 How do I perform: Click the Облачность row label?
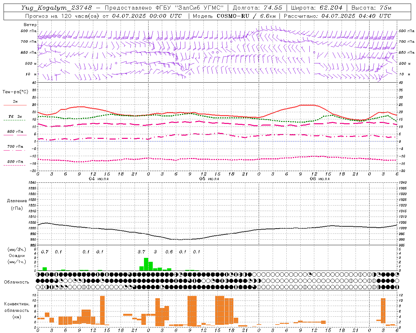tap(17, 282)
